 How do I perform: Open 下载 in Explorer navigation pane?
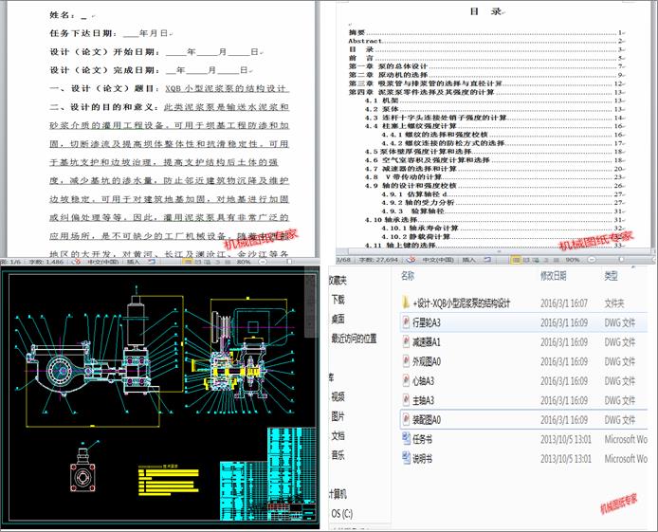click(x=338, y=299)
